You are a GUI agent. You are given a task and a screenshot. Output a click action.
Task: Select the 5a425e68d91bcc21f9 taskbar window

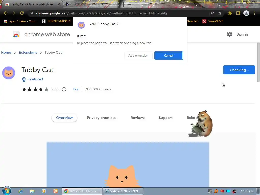[123, 191]
